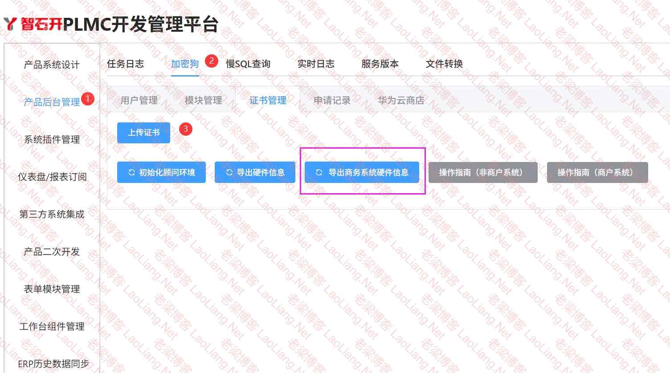Click refresh icon in 导出硬件信息 button

point(229,172)
